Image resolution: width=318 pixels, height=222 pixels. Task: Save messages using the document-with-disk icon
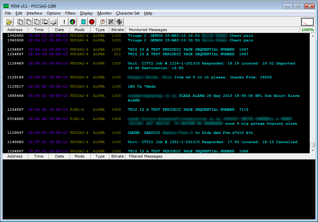click(45, 22)
